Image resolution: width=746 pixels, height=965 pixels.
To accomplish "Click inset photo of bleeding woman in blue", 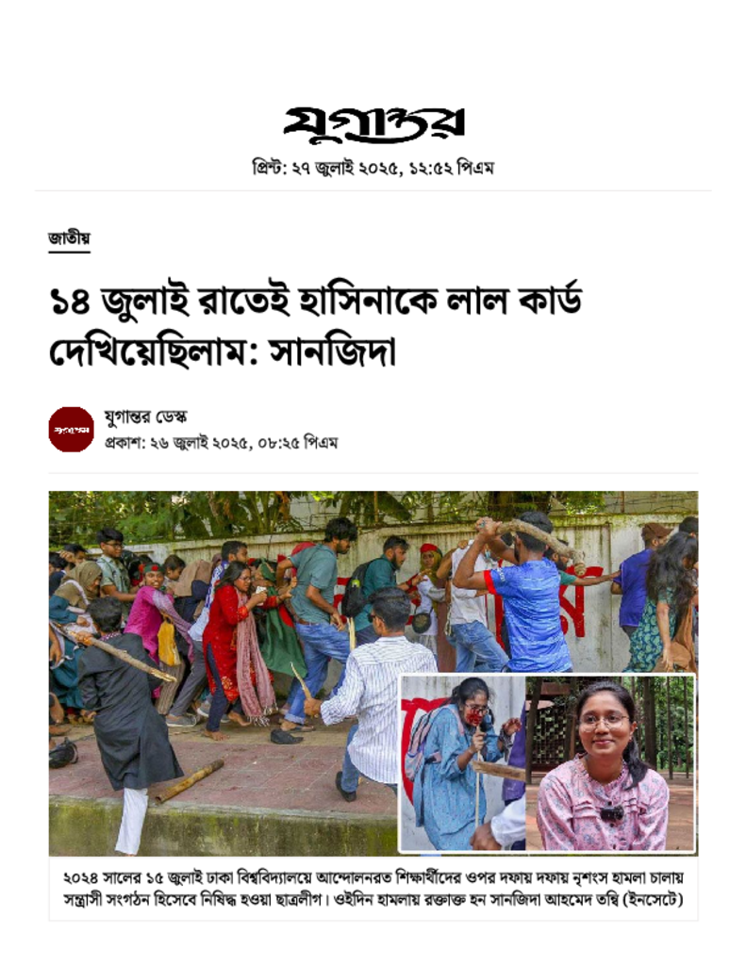I will click(x=463, y=763).
